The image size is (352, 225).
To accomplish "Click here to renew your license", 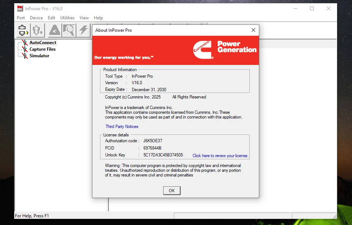I will coord(220,156).
